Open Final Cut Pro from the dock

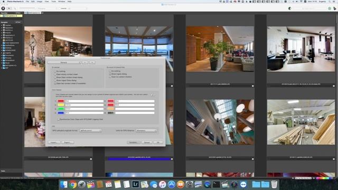pyautogui.click(x=91, y=185)
